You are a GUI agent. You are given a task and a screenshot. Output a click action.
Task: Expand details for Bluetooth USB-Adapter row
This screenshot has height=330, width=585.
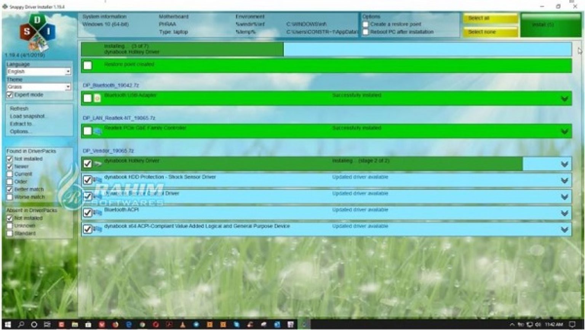click(x=563, y=99)
